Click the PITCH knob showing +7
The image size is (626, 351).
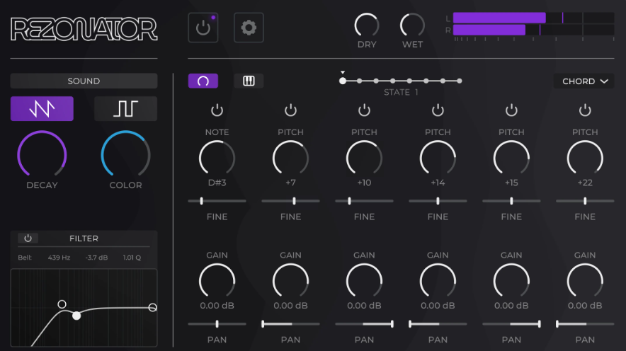pos(290,158)
